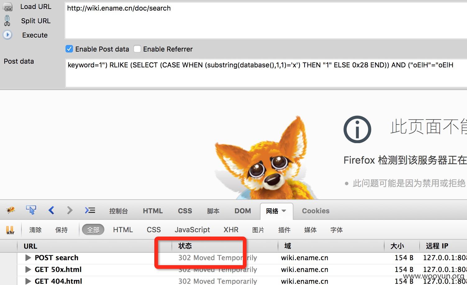467x285 pixels.
Task: Filter network requests by HTML
Action: tap(123, 230)
